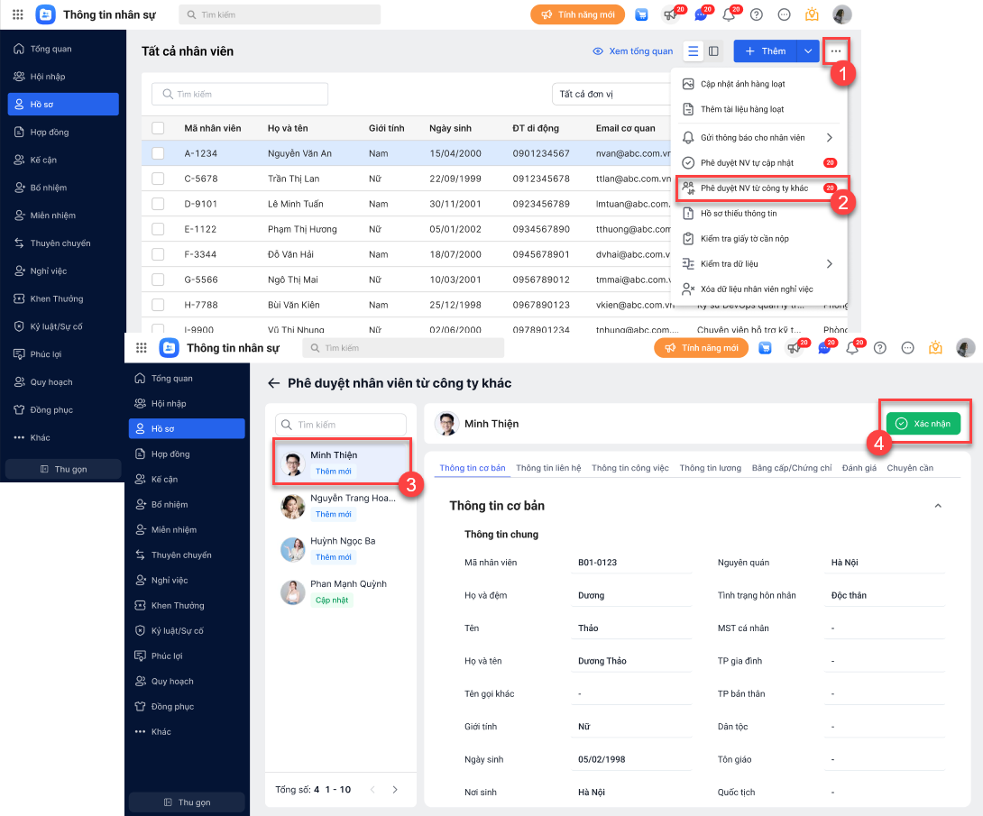The image size is (983, 816).
Task: Open the three-dot more options menu beside Thêm
Action: [836, 51]
